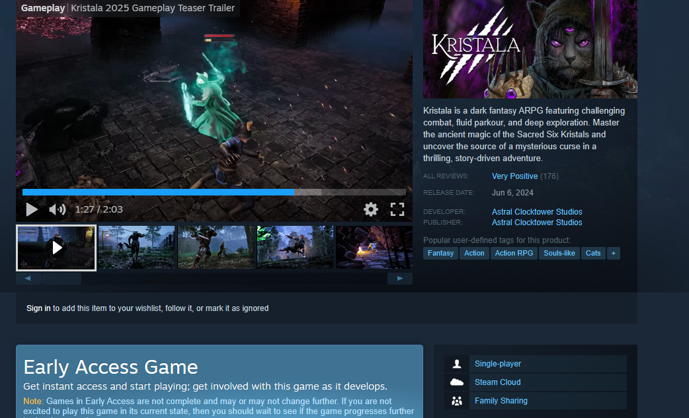
Task: Click the thumbnail strip scrollbar handle
Action: [61, 279]
